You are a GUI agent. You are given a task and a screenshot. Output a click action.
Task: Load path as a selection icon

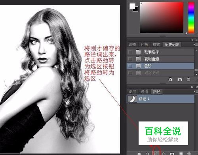(x=156, y=153)
